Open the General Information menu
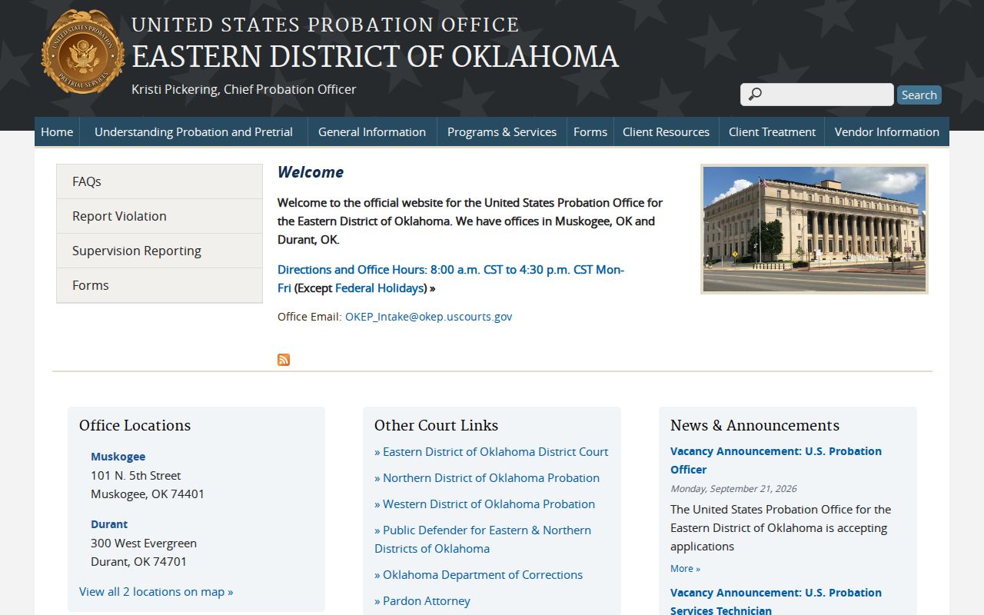The image size is (984, 615). tap(372, 131)
